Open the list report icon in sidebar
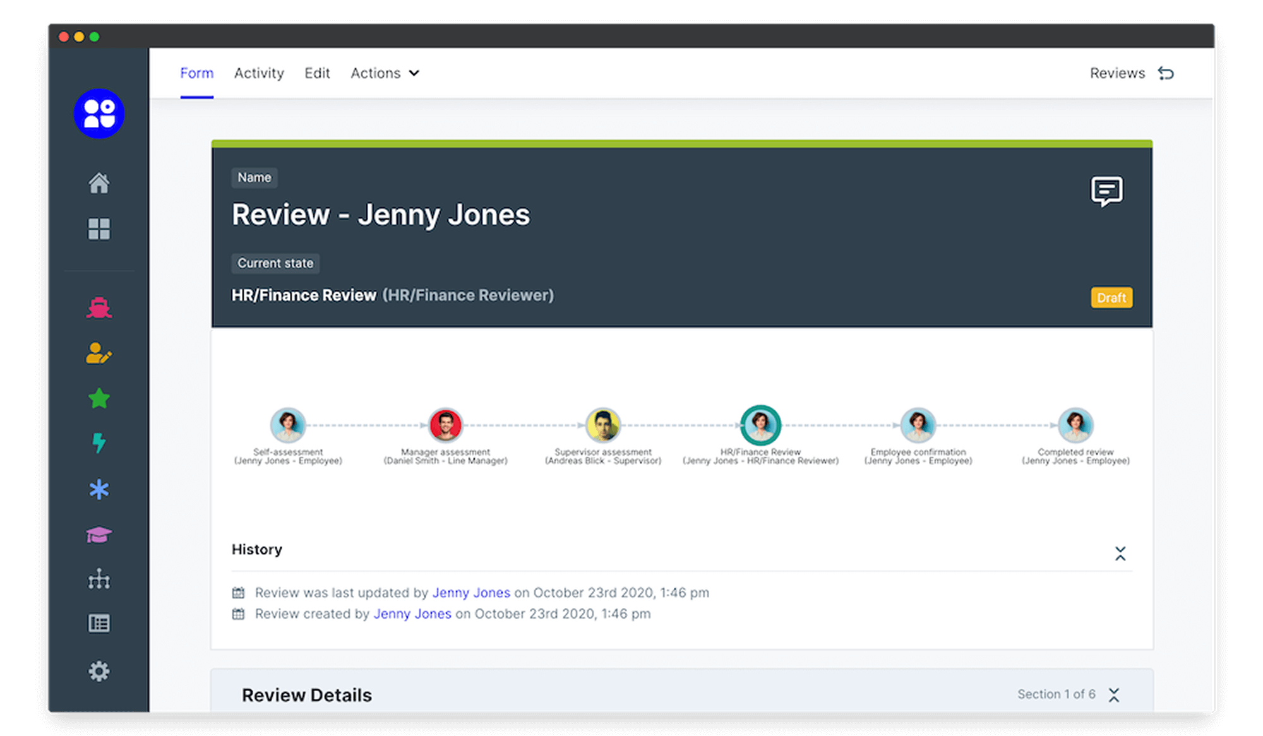 (x=99, y=624)
